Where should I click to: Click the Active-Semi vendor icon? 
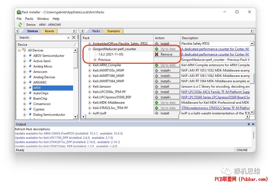point(30,61)
